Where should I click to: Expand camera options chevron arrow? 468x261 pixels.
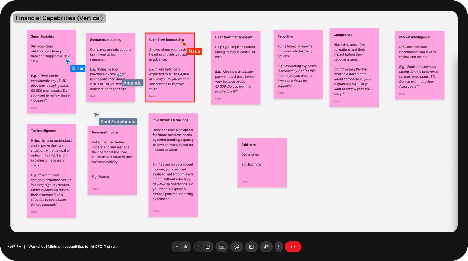tap(199, 247)
